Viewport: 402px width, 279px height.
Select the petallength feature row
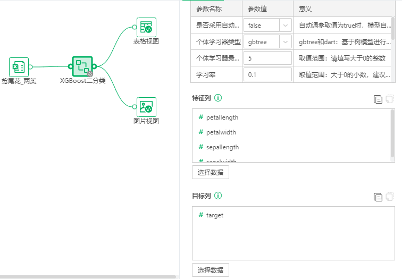(x=291, y=117)
